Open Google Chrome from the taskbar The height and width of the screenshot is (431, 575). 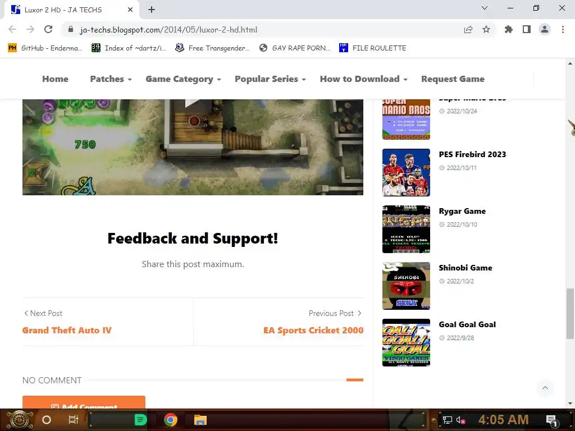click(170, 420)
